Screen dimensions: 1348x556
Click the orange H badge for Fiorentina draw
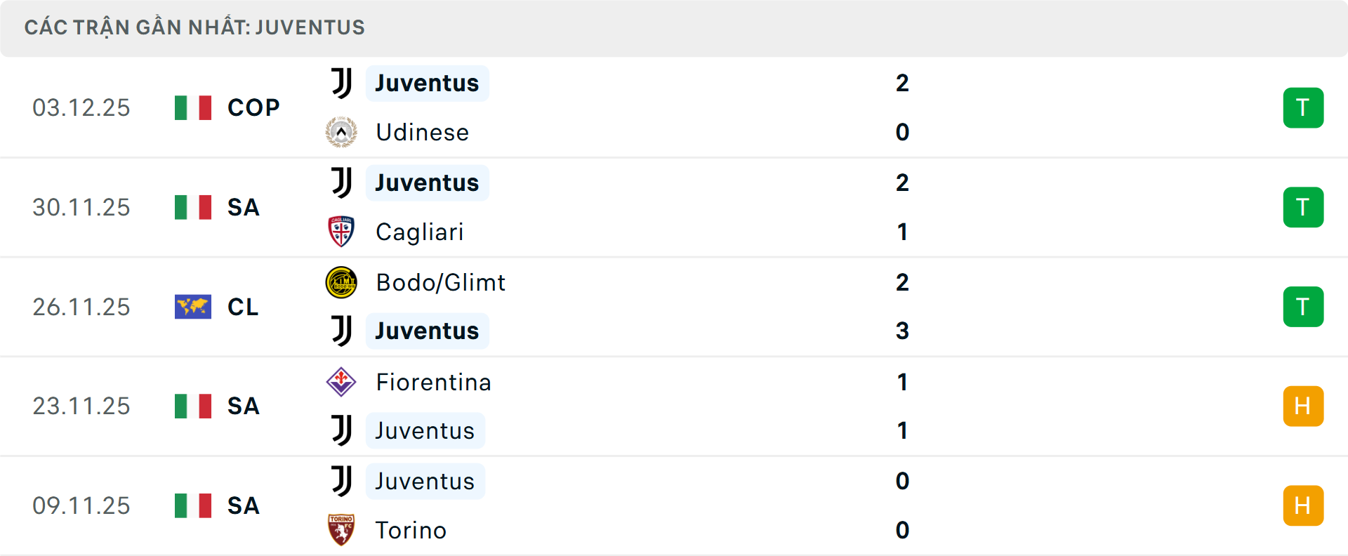click(x=1304, y=406)
